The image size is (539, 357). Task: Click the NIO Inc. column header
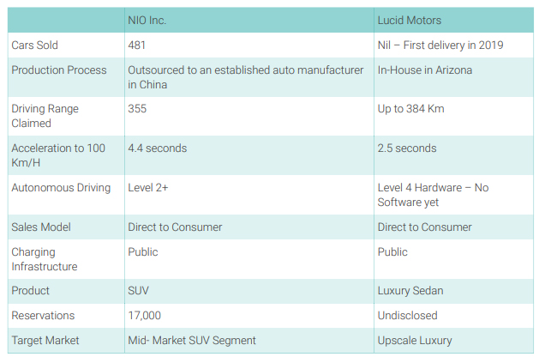[x=147, y=21]
